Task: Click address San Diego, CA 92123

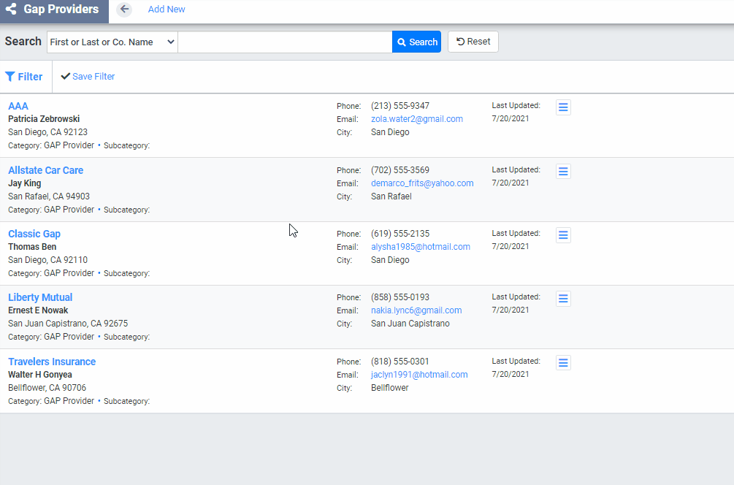Action: click(x=47, y=132)
